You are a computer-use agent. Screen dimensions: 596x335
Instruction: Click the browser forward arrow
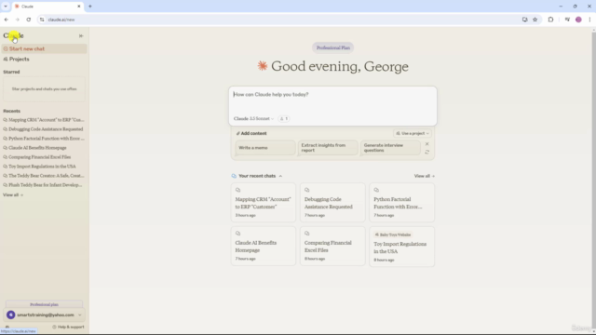tap(18, 20)
